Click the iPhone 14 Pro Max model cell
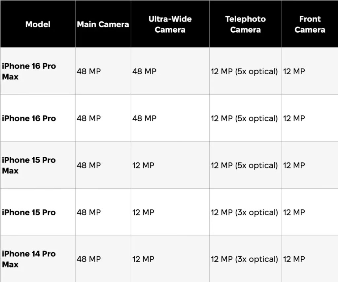Viewport: 338px width, 282px height. pos(29,259)
